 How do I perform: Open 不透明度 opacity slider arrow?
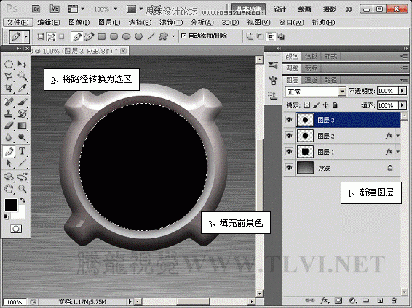click(403, 91)
